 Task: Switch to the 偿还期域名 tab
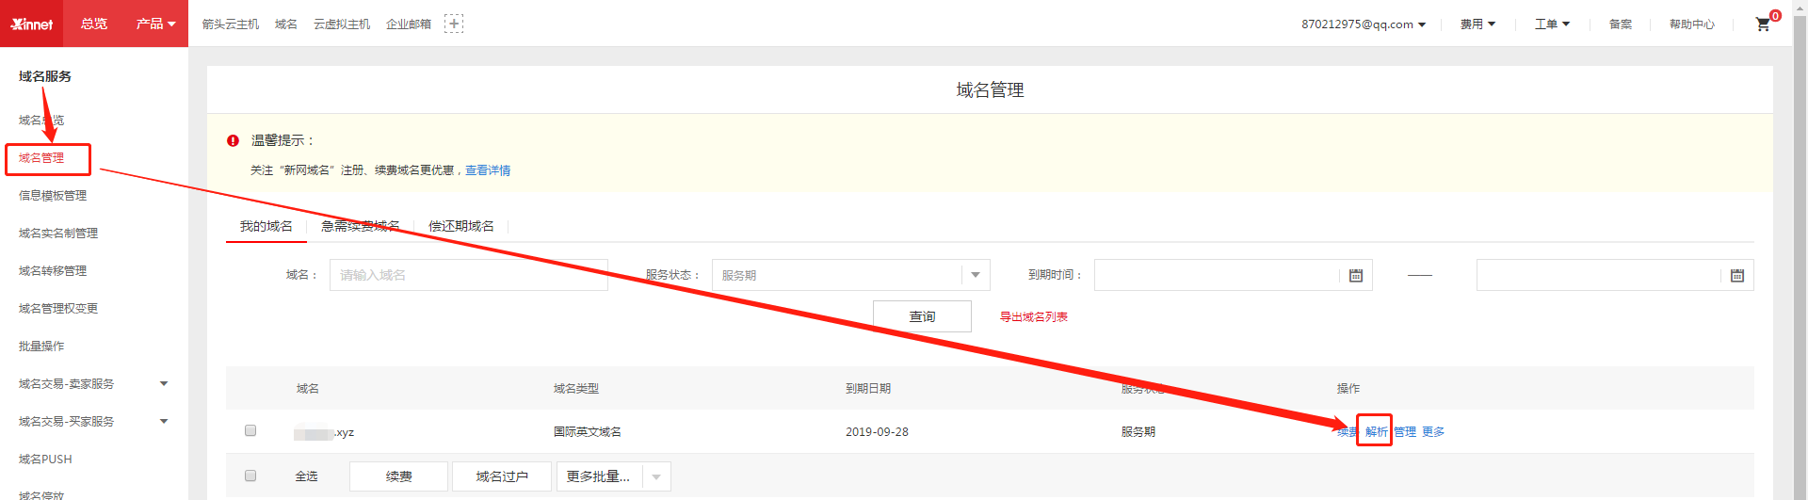coord(460,226)
